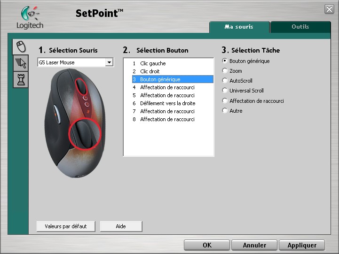Select button 6 Défilement vers la droite
This screenshot has width=339, height=254.
173,103
